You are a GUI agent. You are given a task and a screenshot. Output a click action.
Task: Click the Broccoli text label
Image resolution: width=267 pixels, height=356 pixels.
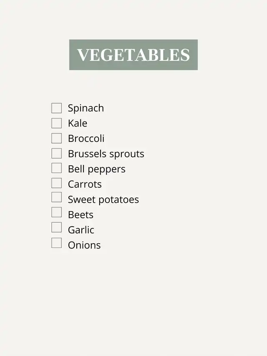pyautogui.click(x=86, y=139)
